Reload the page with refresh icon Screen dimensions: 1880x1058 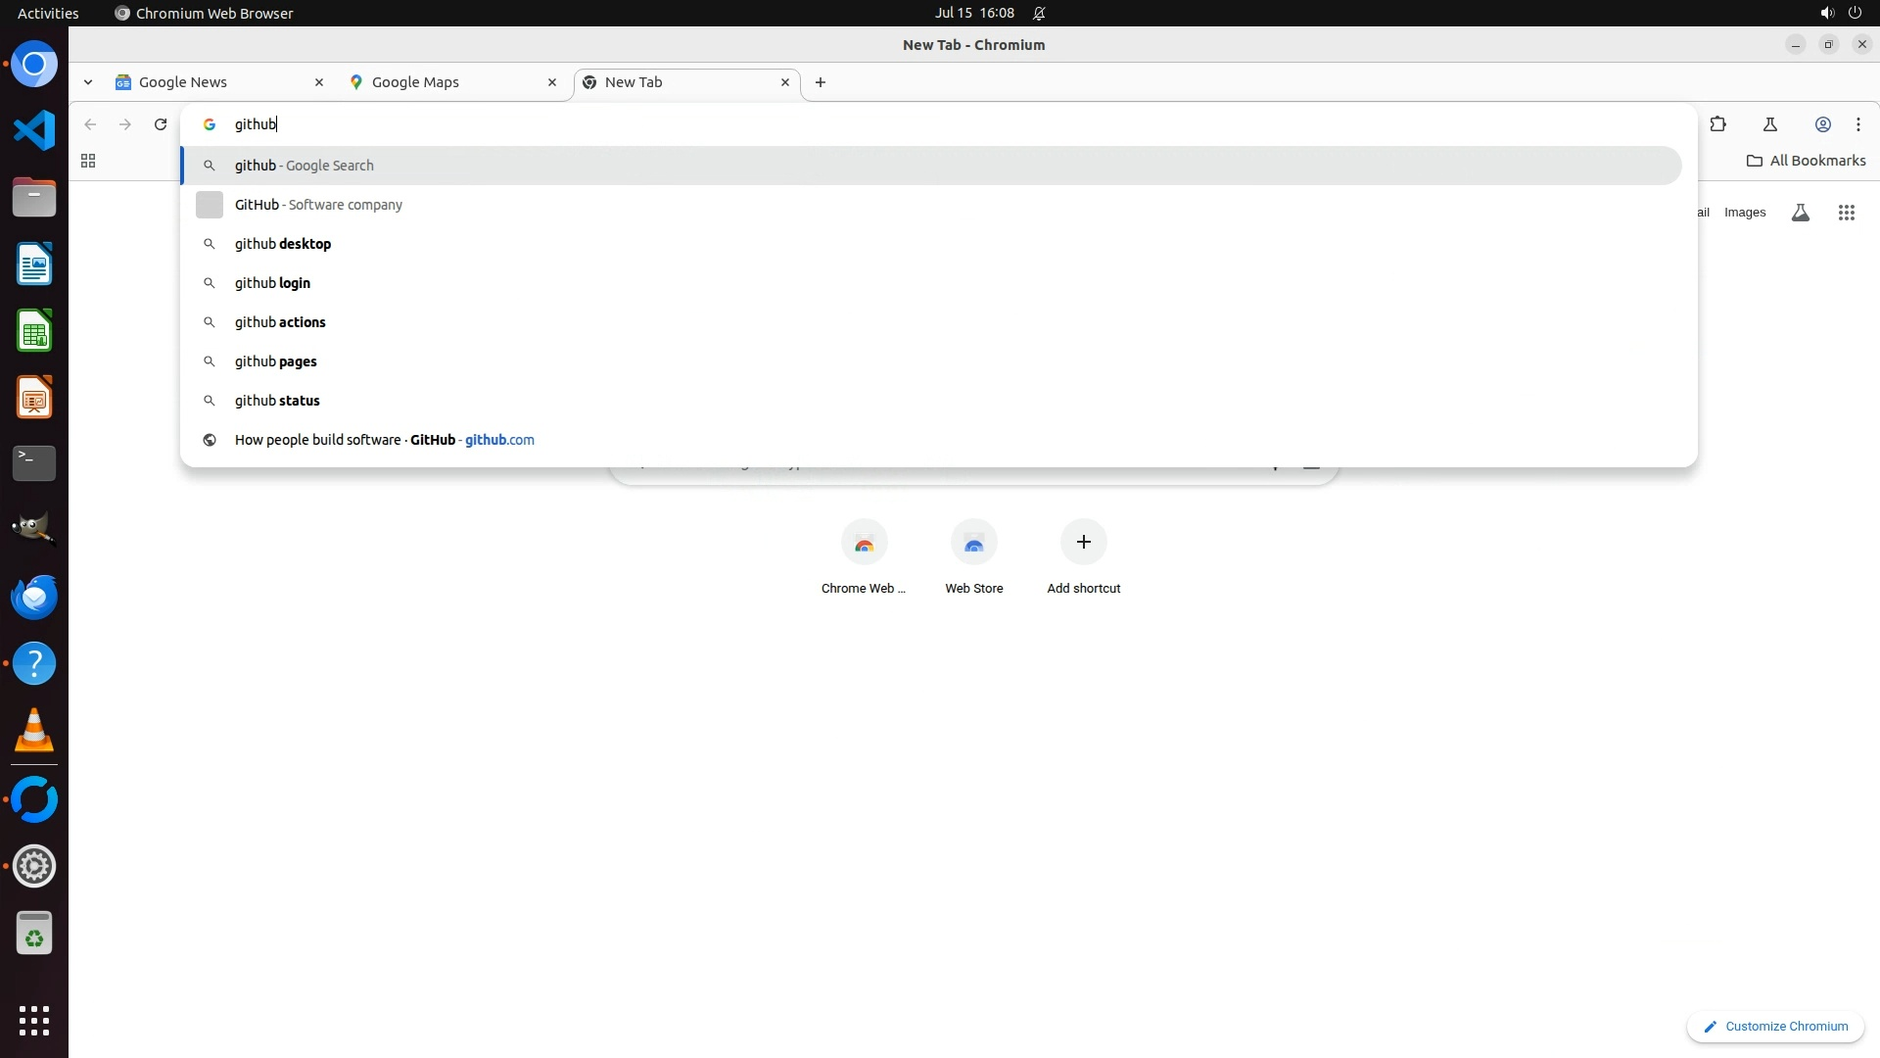coord(161,124)
